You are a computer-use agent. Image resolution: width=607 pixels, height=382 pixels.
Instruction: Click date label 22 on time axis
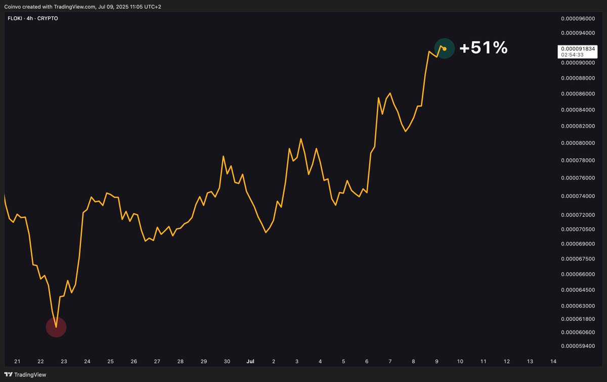[40, 361]
